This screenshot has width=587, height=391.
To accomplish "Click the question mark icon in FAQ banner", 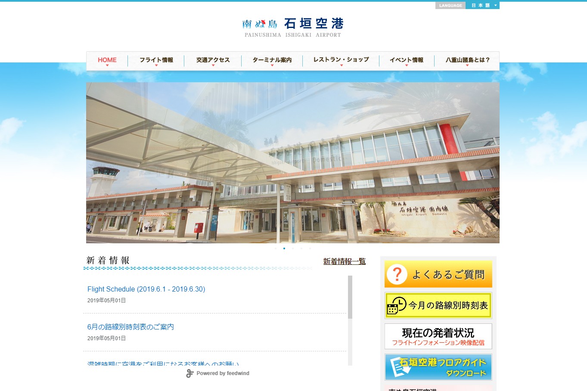I will coord(397,274).
